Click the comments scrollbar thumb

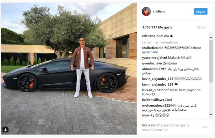pos(211,61)
